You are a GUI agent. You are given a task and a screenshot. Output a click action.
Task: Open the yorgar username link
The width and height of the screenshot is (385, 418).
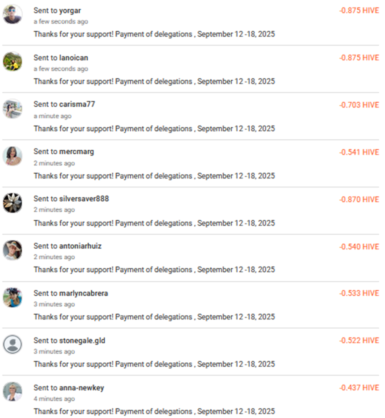click(70, 10)
